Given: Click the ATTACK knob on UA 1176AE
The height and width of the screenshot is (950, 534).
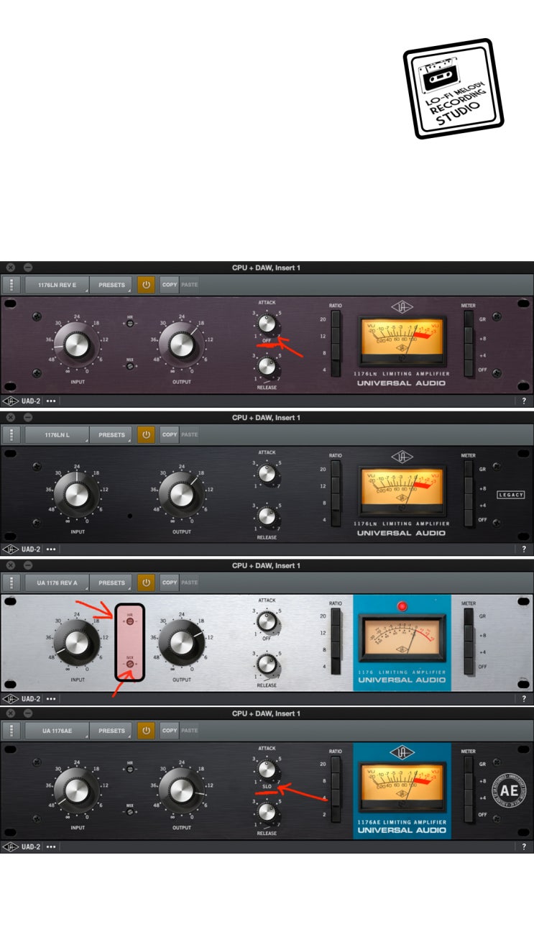Looking at the screenshot, I should coord(267,769).
